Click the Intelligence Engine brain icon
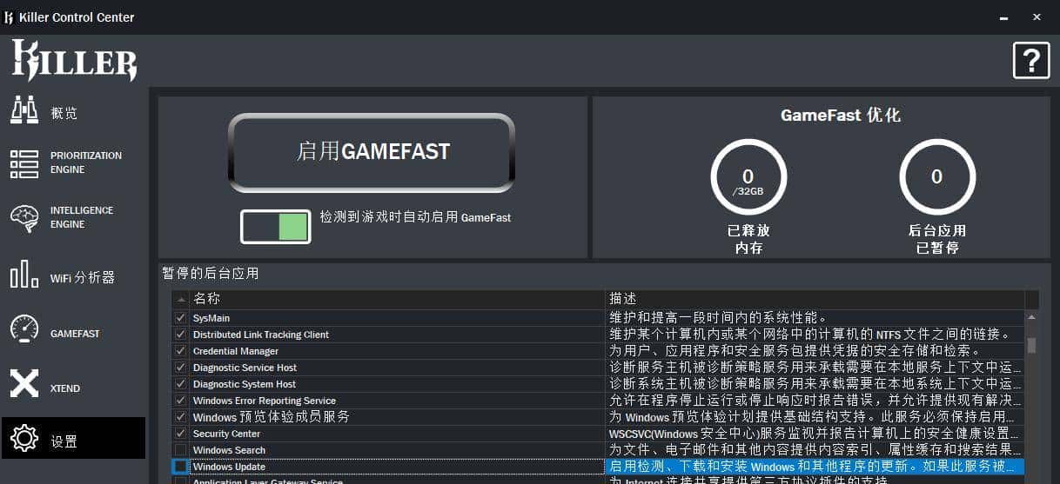 (x=24, y=218)
